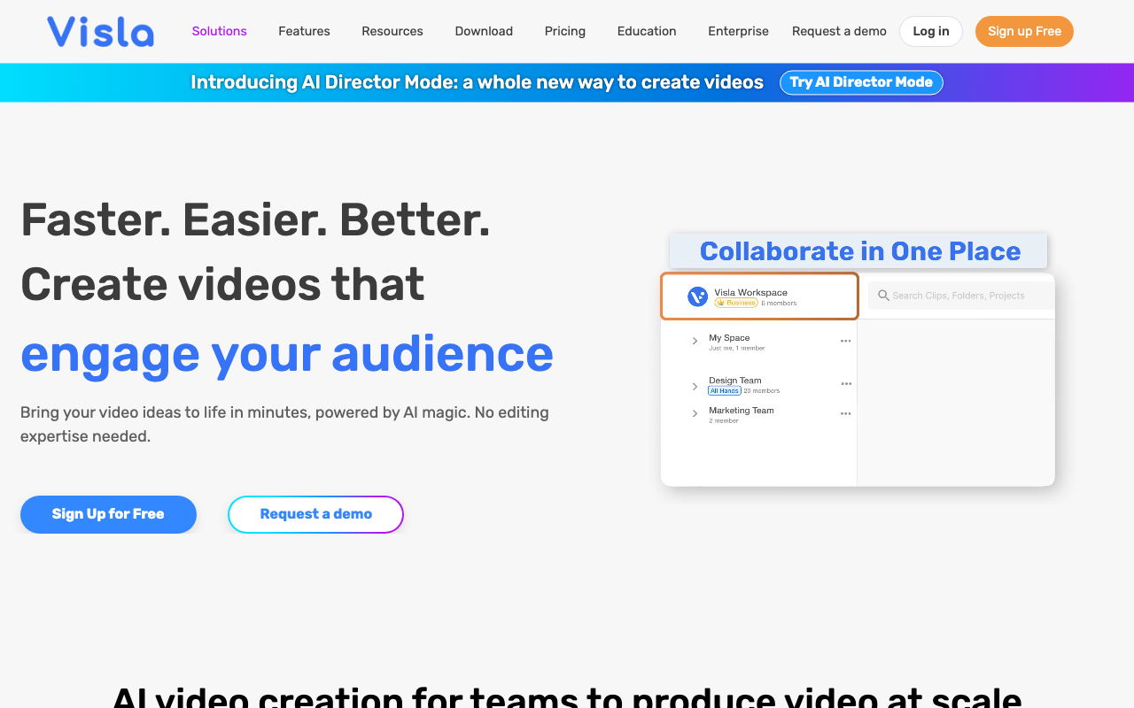The height and width of the screenshot is (708, 1134).
Task: Click the Search Clips, Folders, Projects field
Action: [960, 296]
